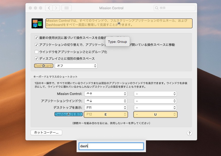Image resolution: width=221 pixels, height=156 pixels.
Task: Open Mission Control mouse shortcut dropdown
Action: coord(155,94)
